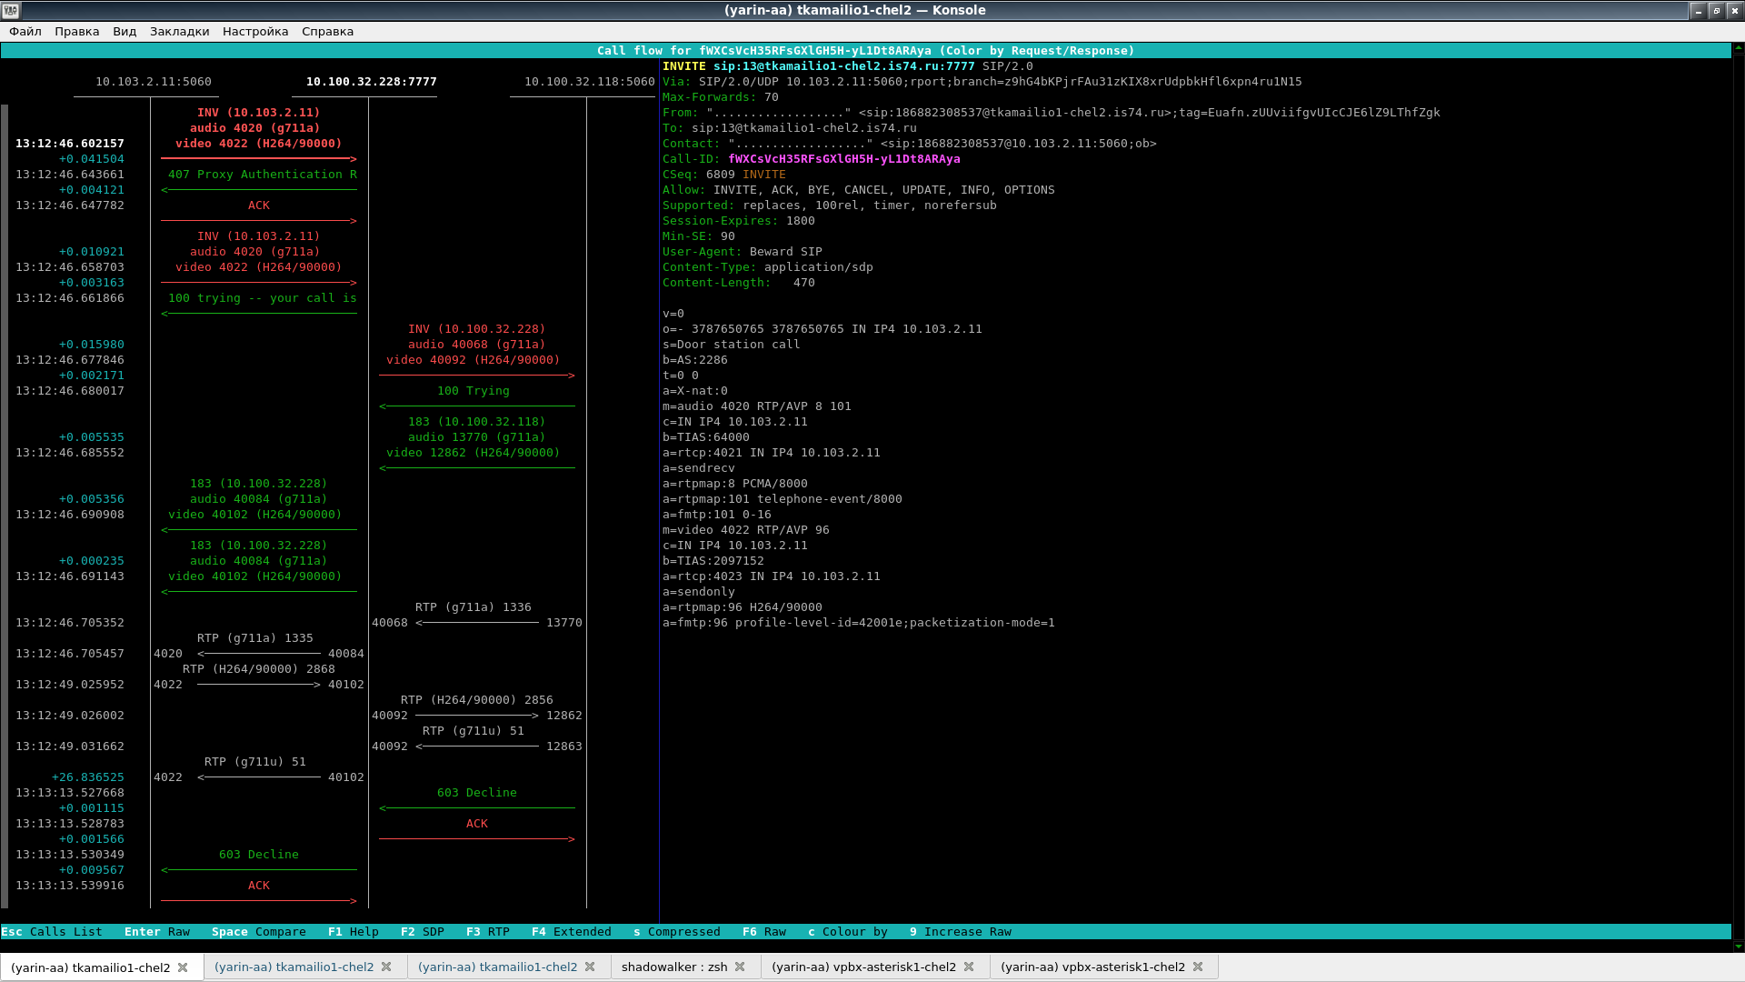The width and height of the screenshot is (1745, 982).
Task: Click the terminal vertical scrollbar down arrow
Action: pyautogui.click(x=1738, y=947)
